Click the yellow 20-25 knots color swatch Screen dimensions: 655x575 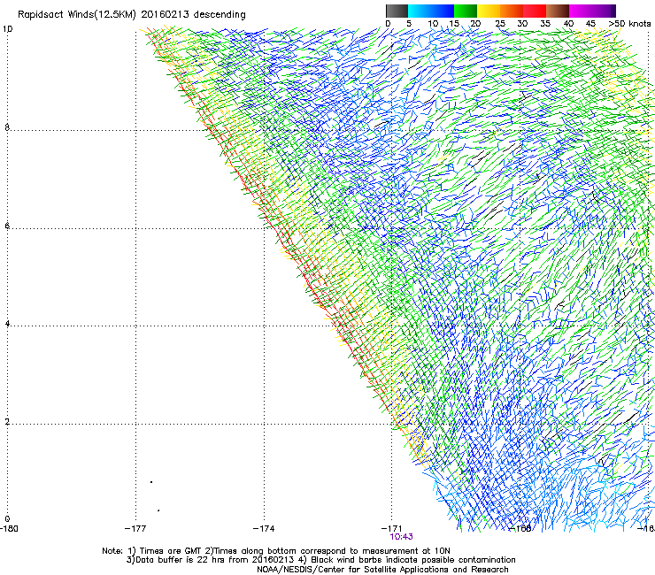pos(489,11)
